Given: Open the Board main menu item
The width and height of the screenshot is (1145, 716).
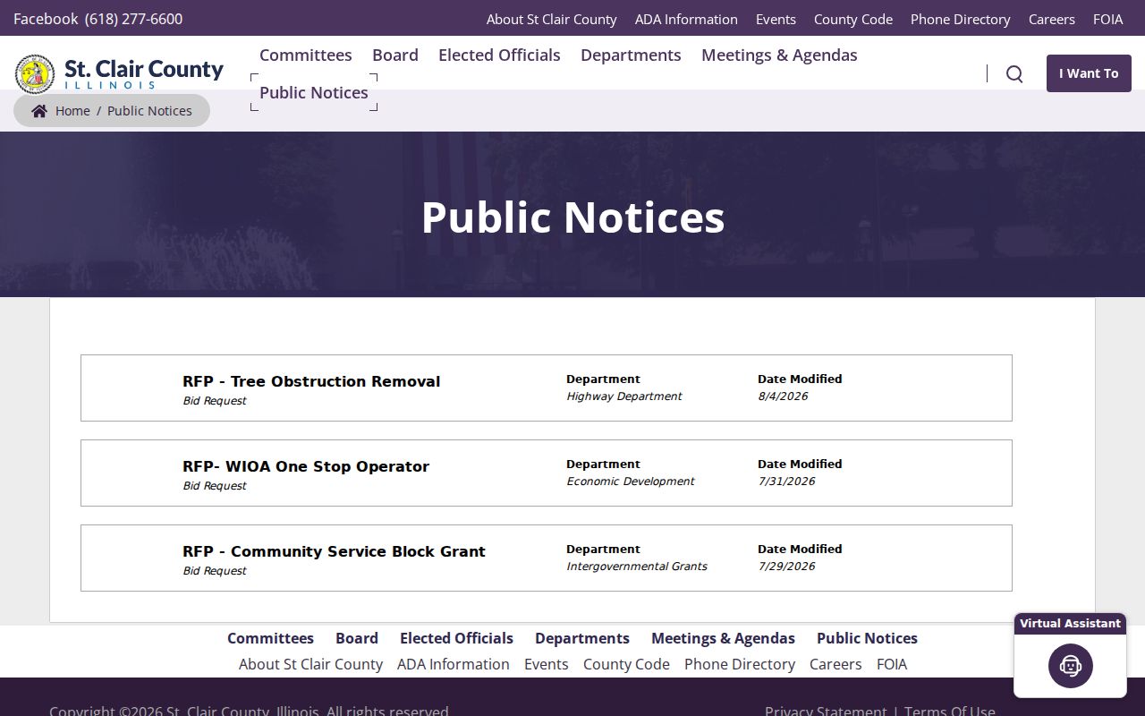Looking at the screenshot, I should 395,55.
